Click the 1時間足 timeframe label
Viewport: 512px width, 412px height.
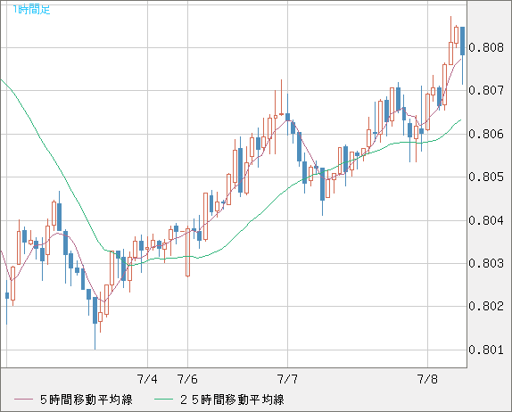(x=32, y=10)
